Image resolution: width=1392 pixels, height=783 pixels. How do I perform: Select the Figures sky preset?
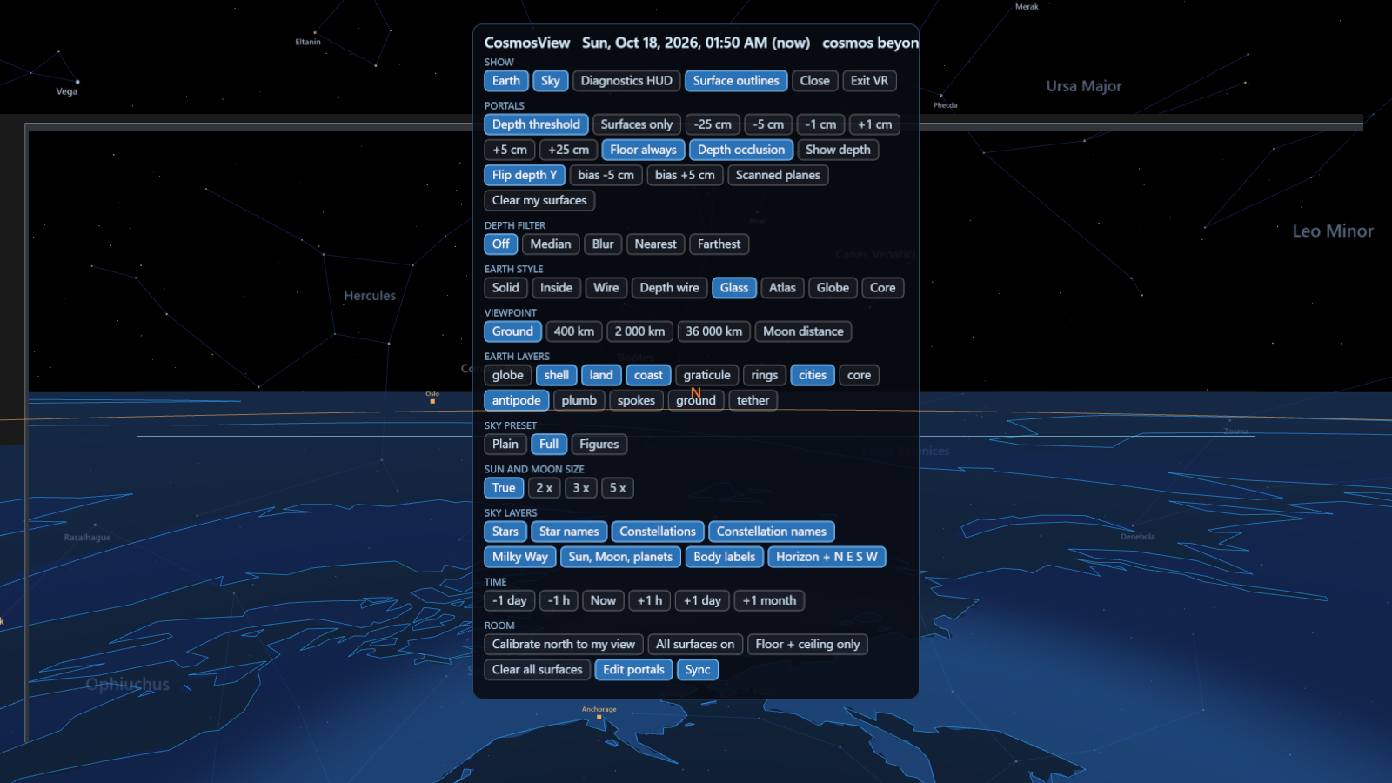click(x=599, y=445)
